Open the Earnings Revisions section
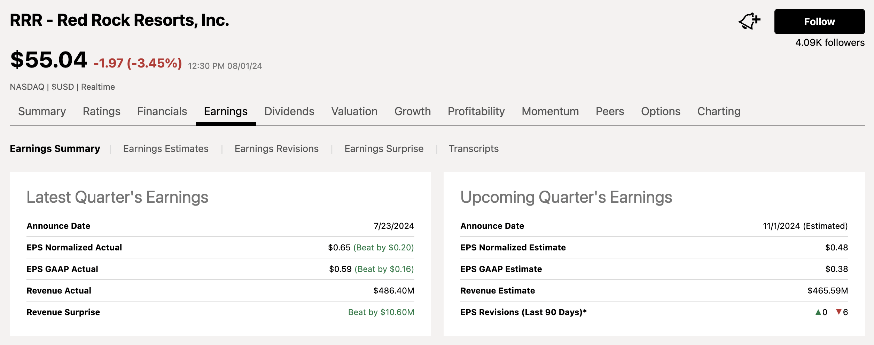This screenshot has width=874, height=345. pos(276,149)
